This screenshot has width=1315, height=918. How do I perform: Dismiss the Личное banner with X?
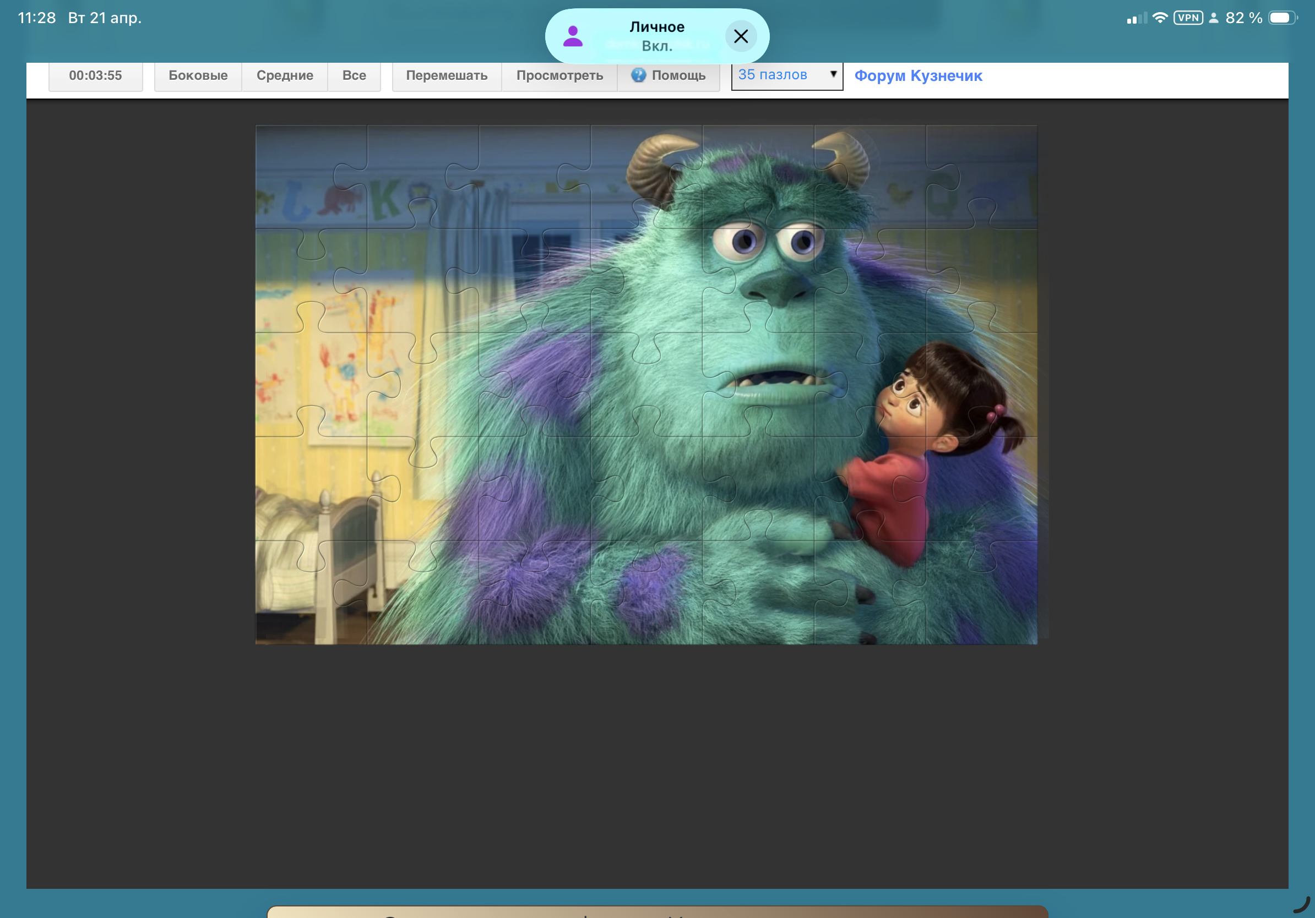click(x=741, y=36)
